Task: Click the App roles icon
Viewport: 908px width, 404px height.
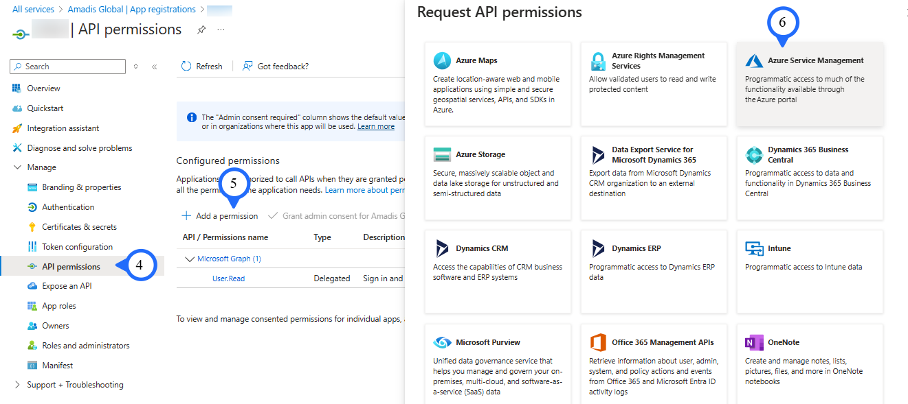Action: [x=32, y=306]
